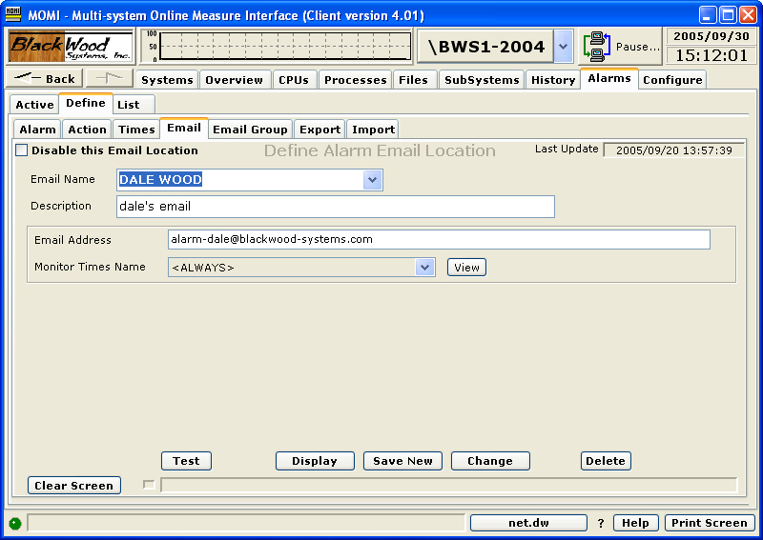This screenshot has width=763, height=540.
Task: Click the question mark next to Help
Action: (601, 523)
